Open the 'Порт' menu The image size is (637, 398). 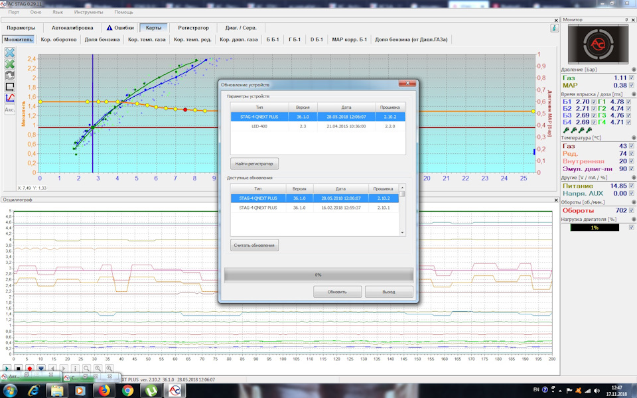(x=13, y=12)
